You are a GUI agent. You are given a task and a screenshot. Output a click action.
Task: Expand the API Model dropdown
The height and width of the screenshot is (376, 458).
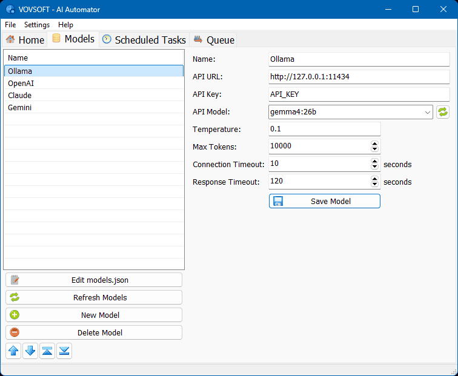pyautogui.click(x=428, y=112)
